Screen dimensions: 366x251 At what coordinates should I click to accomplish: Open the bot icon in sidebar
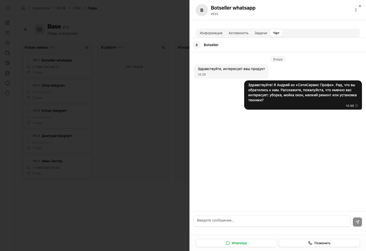click(8, 43)
